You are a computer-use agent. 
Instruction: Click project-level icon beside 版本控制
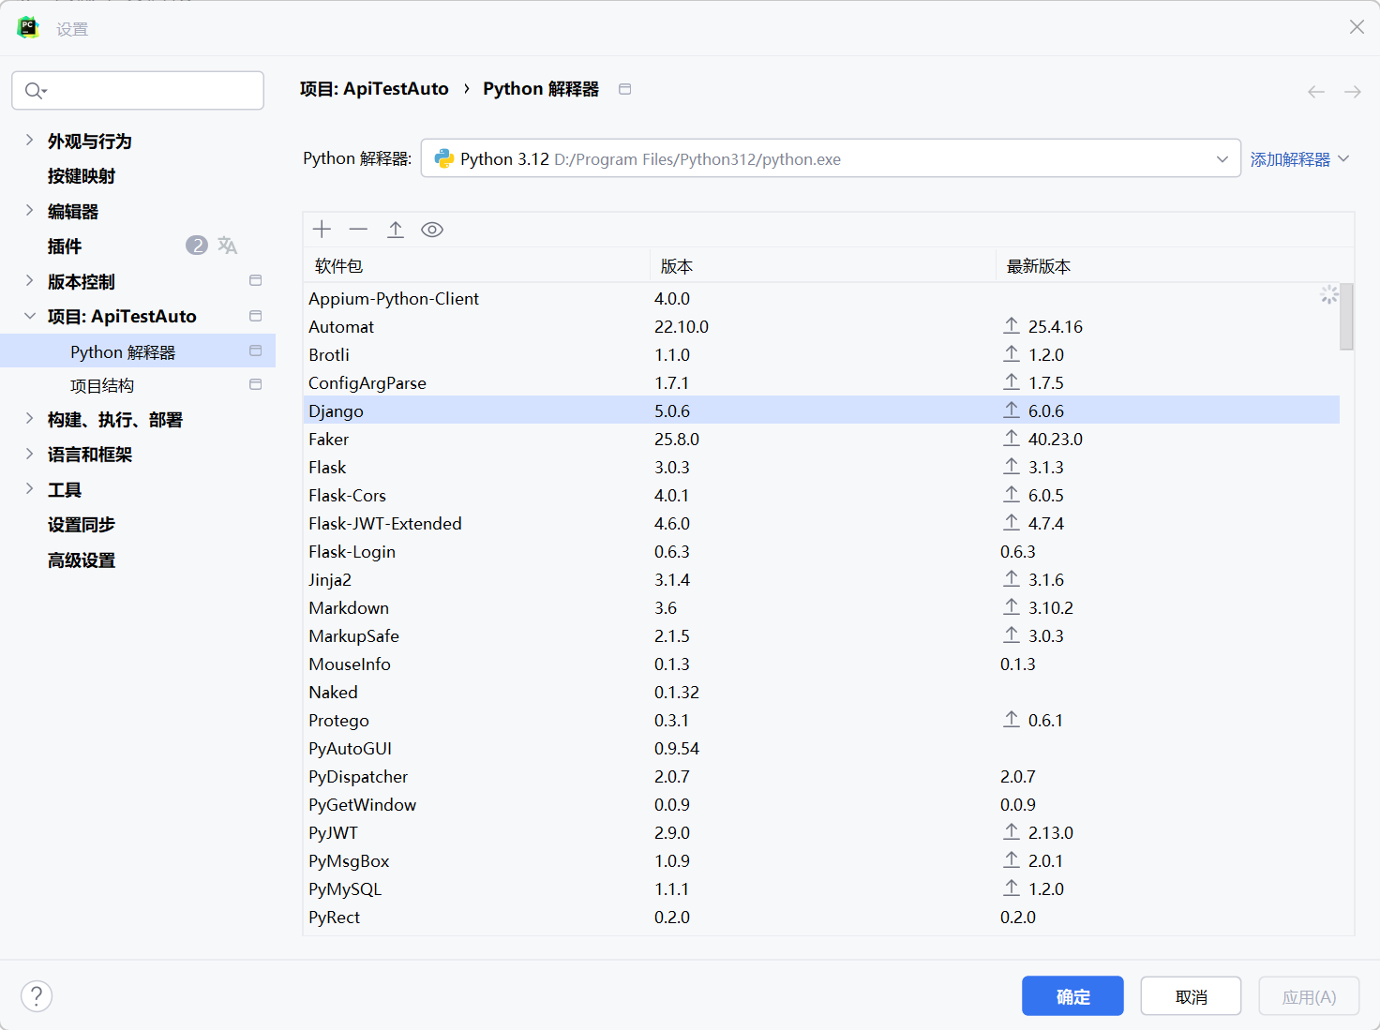click(x=255, y=281)
